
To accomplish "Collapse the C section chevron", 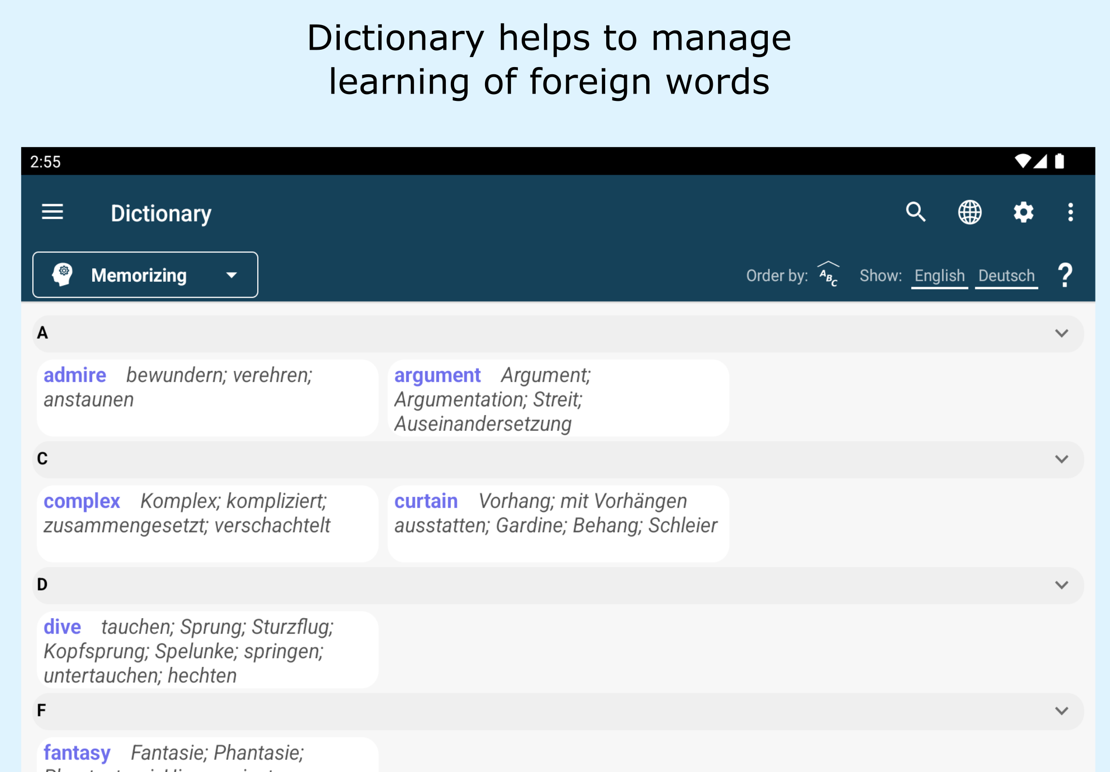I will [1061, 459].
